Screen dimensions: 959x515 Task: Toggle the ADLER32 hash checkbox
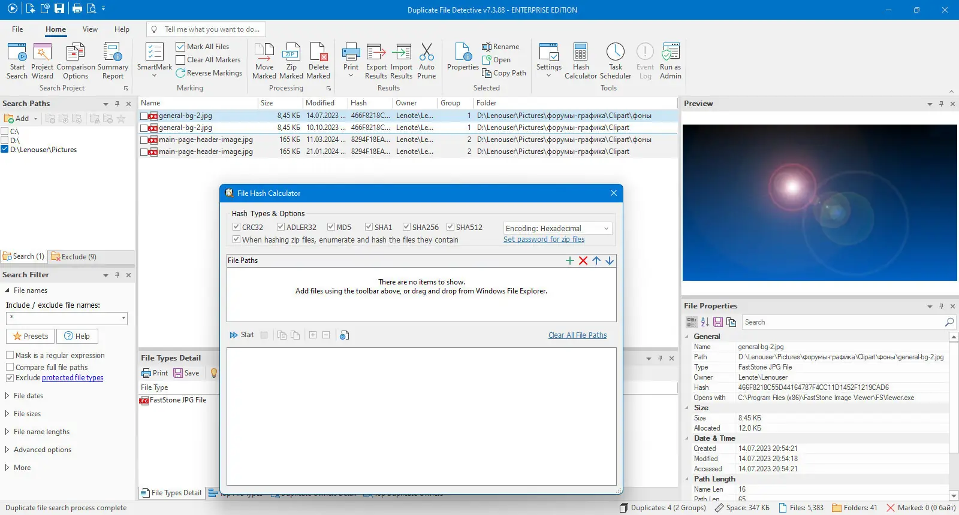(x=281, y=227)
